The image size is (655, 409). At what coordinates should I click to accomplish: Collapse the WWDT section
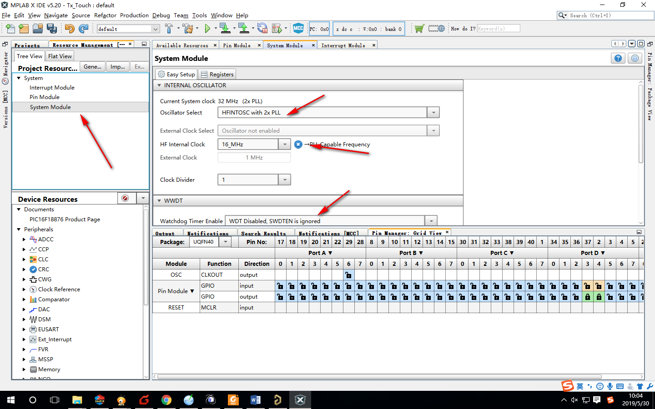tap(159, 200)
